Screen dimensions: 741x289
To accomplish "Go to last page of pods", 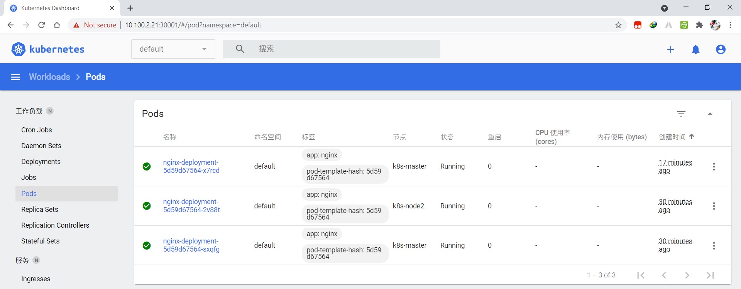I will click(x=710, y=275).
